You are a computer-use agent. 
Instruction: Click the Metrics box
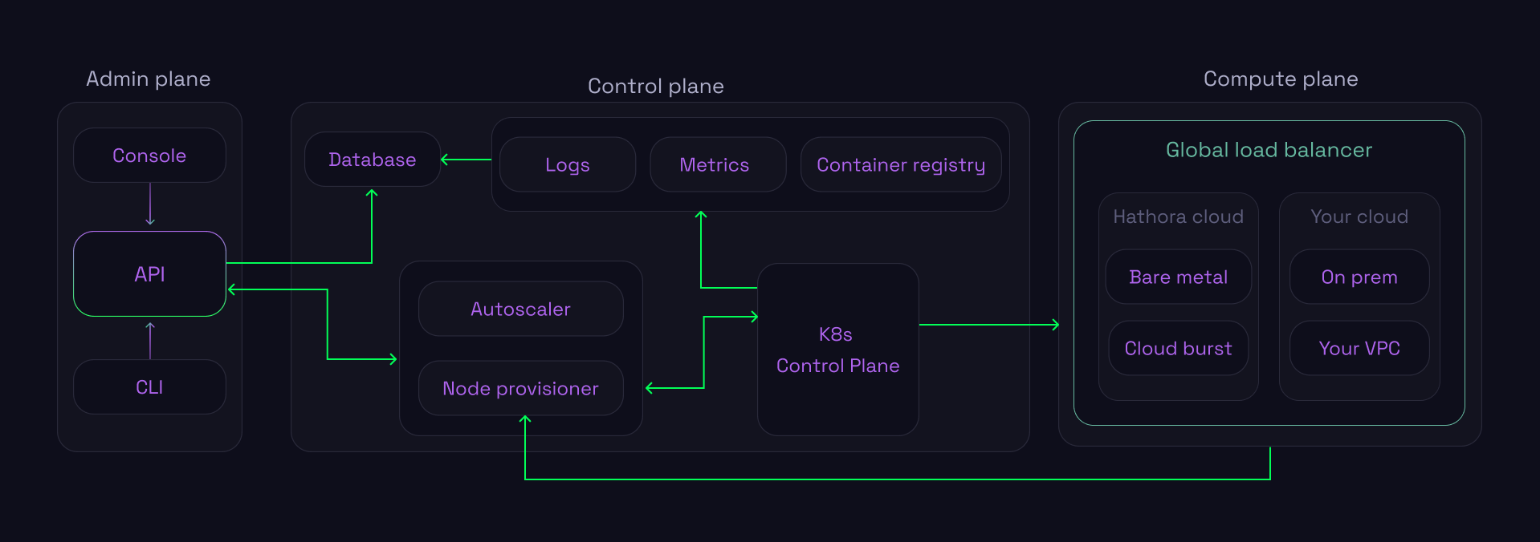pos(714,164)
